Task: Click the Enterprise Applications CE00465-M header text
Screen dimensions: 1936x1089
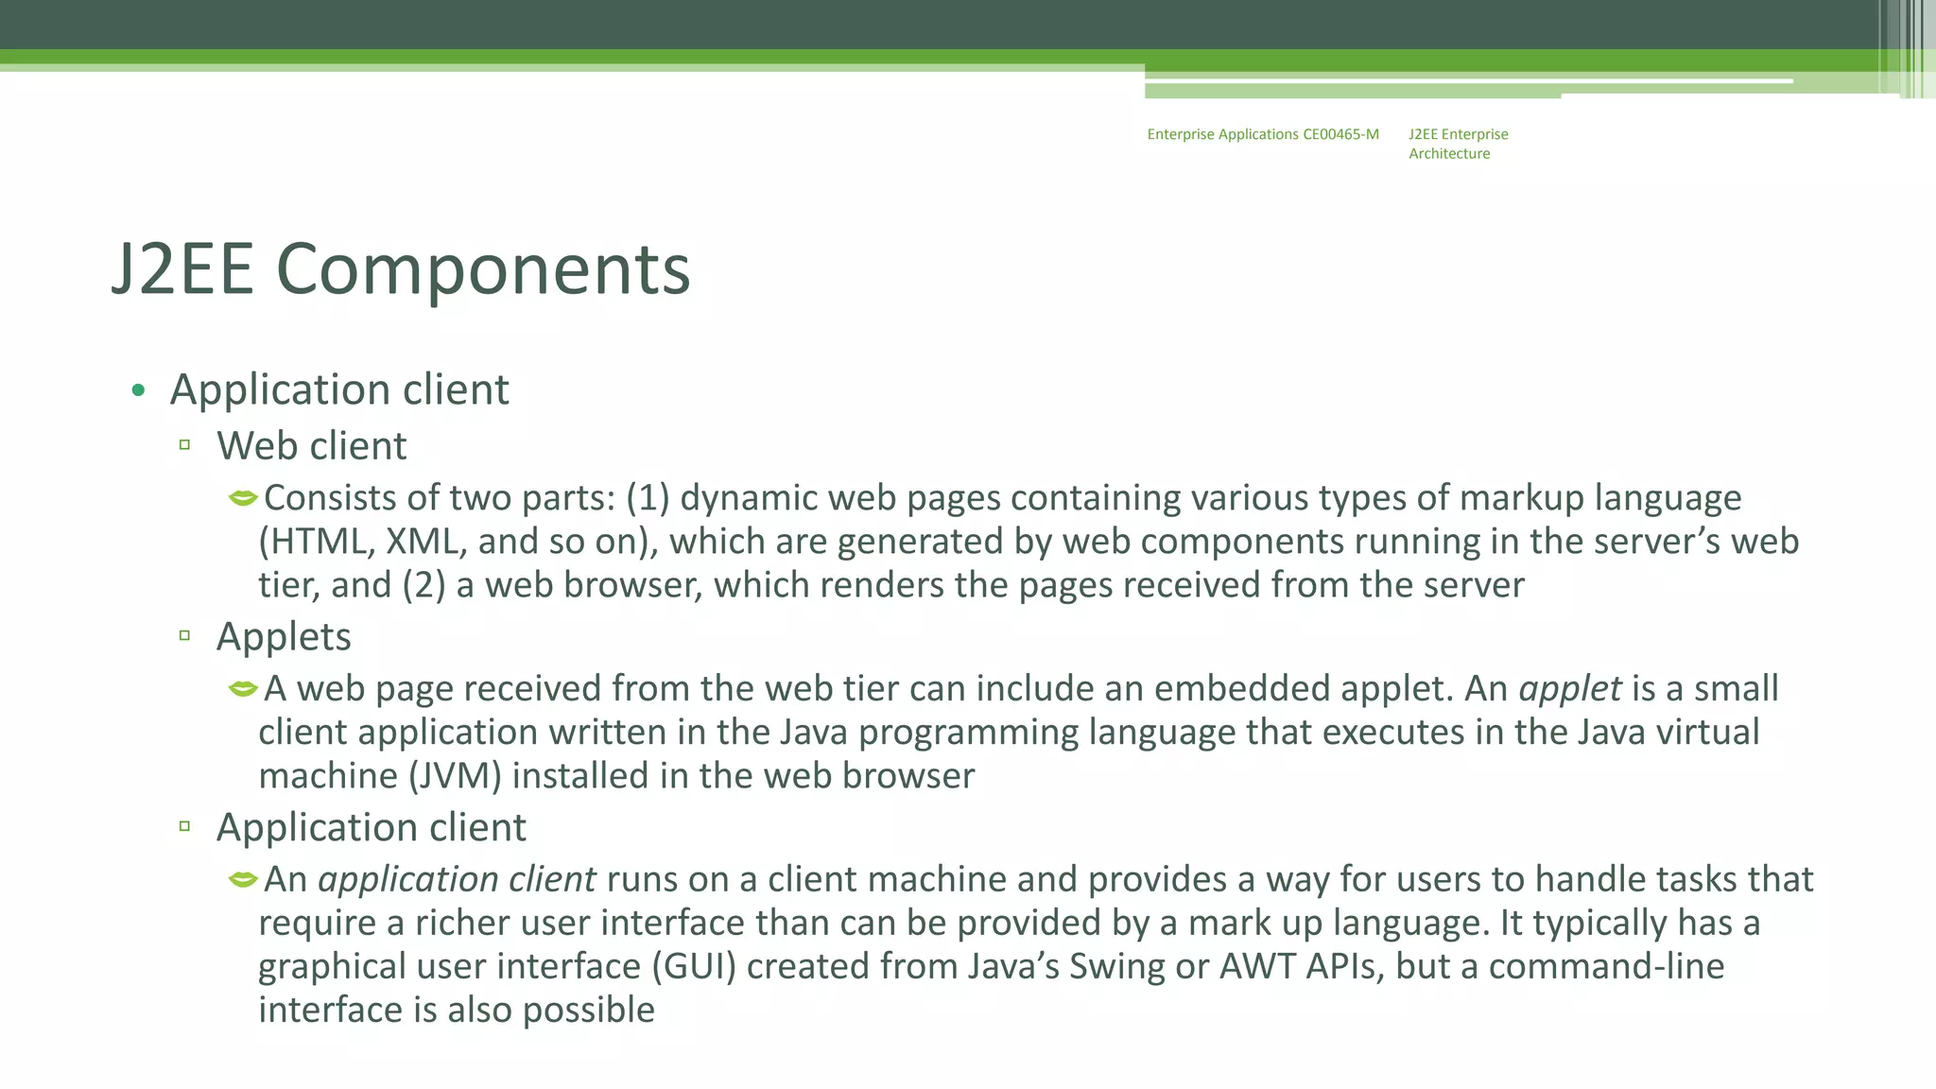Action: click(1262, 134)
